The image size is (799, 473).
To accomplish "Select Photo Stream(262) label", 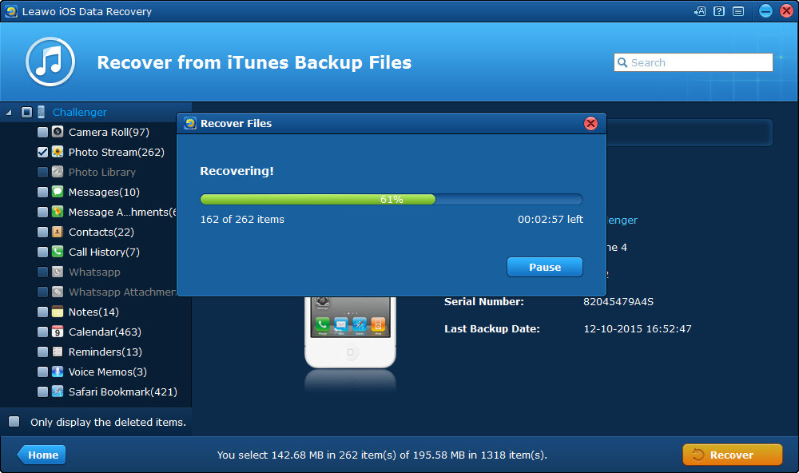I will click(x=116, y=152).
